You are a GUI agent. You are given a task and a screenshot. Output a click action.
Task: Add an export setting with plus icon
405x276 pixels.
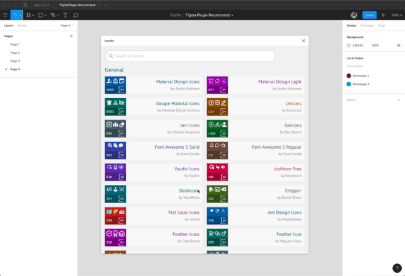coord(399,100)
